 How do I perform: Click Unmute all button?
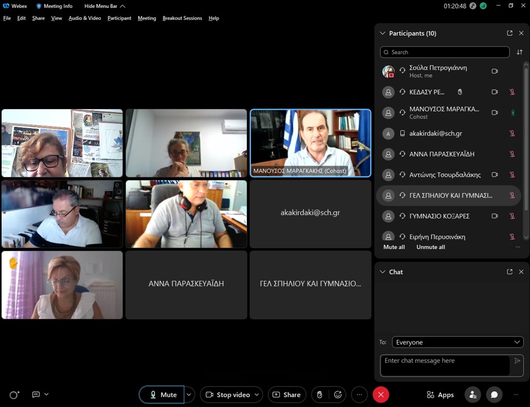tap(430, 247)
